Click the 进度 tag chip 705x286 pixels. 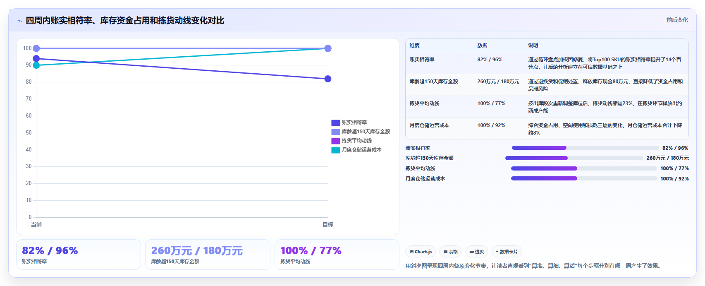point(477,252)
